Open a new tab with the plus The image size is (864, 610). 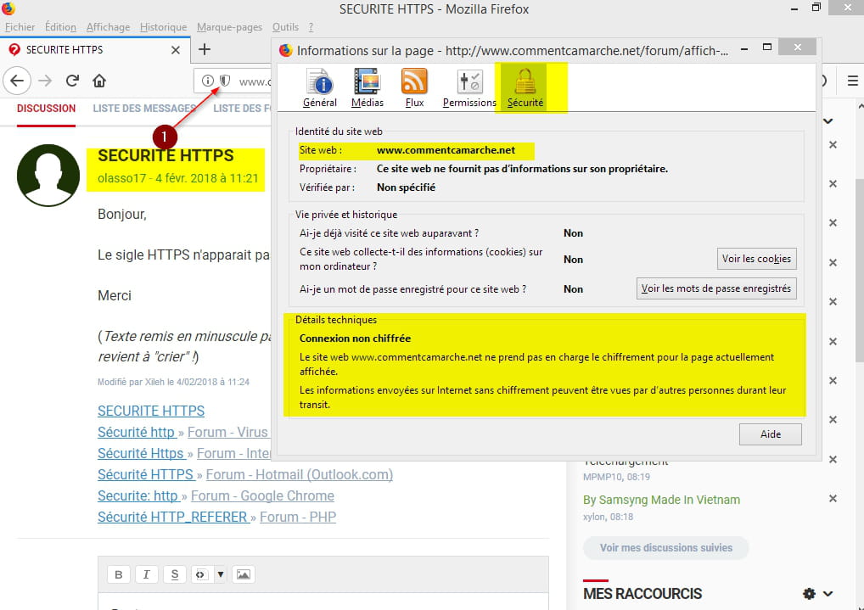(205, 49)
